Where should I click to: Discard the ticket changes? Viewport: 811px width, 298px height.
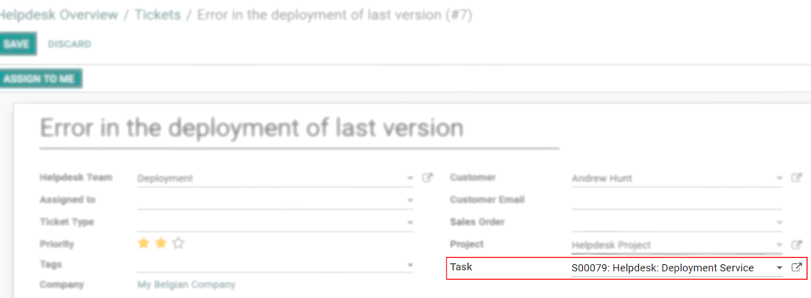(69, 44)
